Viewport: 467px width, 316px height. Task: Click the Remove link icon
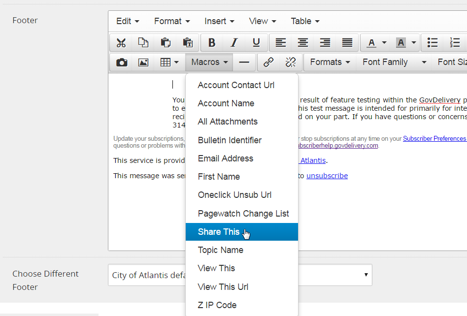291,63
